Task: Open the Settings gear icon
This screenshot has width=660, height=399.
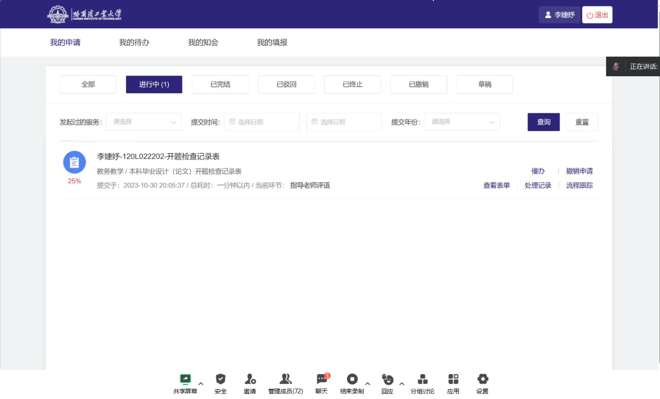Action: 482,380
